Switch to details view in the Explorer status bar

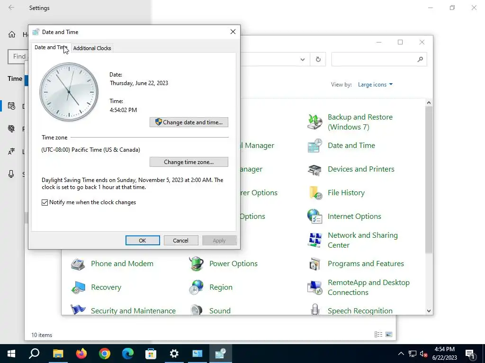coord(378,334)
